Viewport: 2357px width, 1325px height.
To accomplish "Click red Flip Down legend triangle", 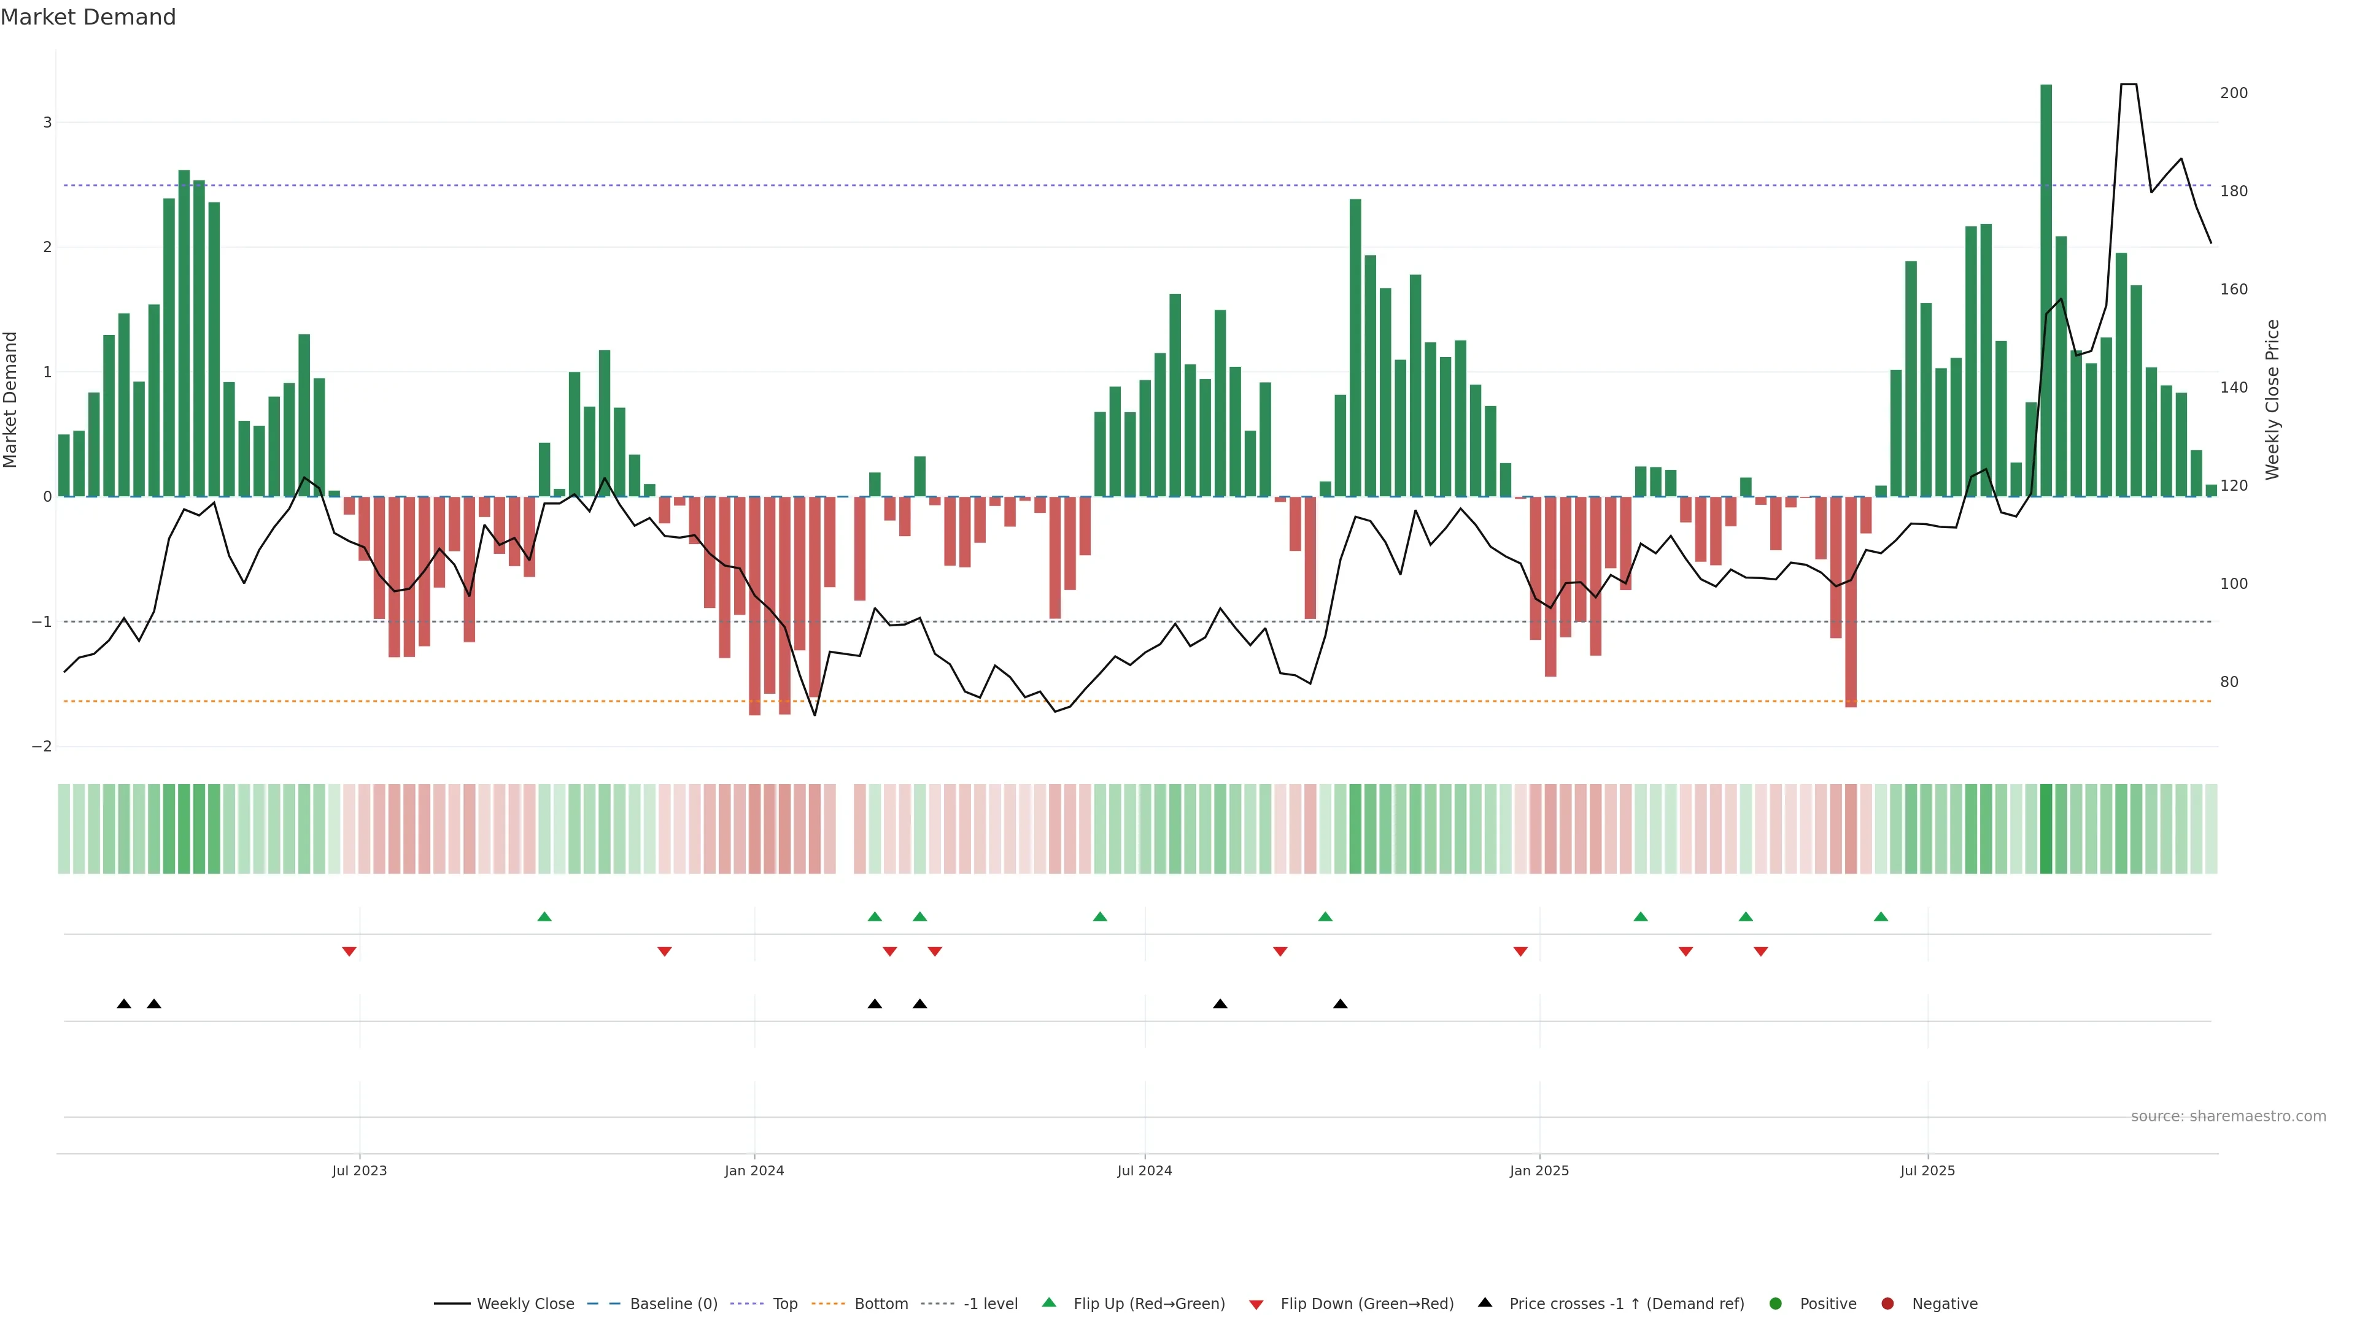I will [x=1256, y=1305].
